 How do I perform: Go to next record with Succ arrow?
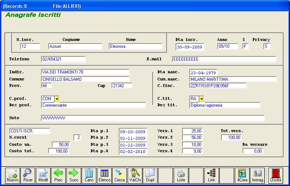click(74, 176)
